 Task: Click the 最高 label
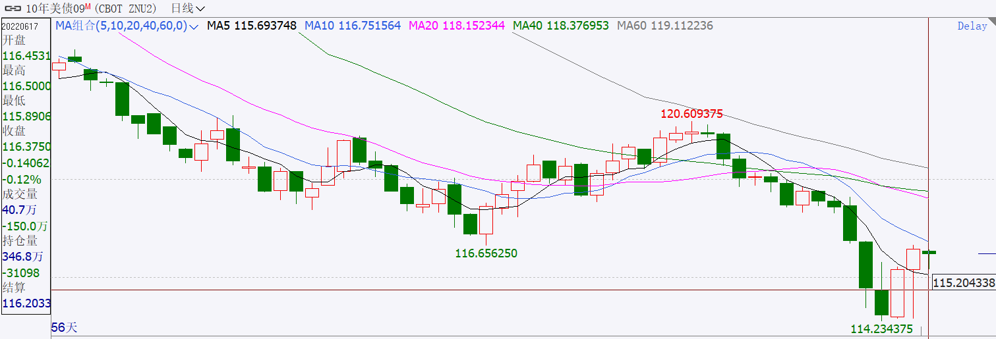[14, 70]
